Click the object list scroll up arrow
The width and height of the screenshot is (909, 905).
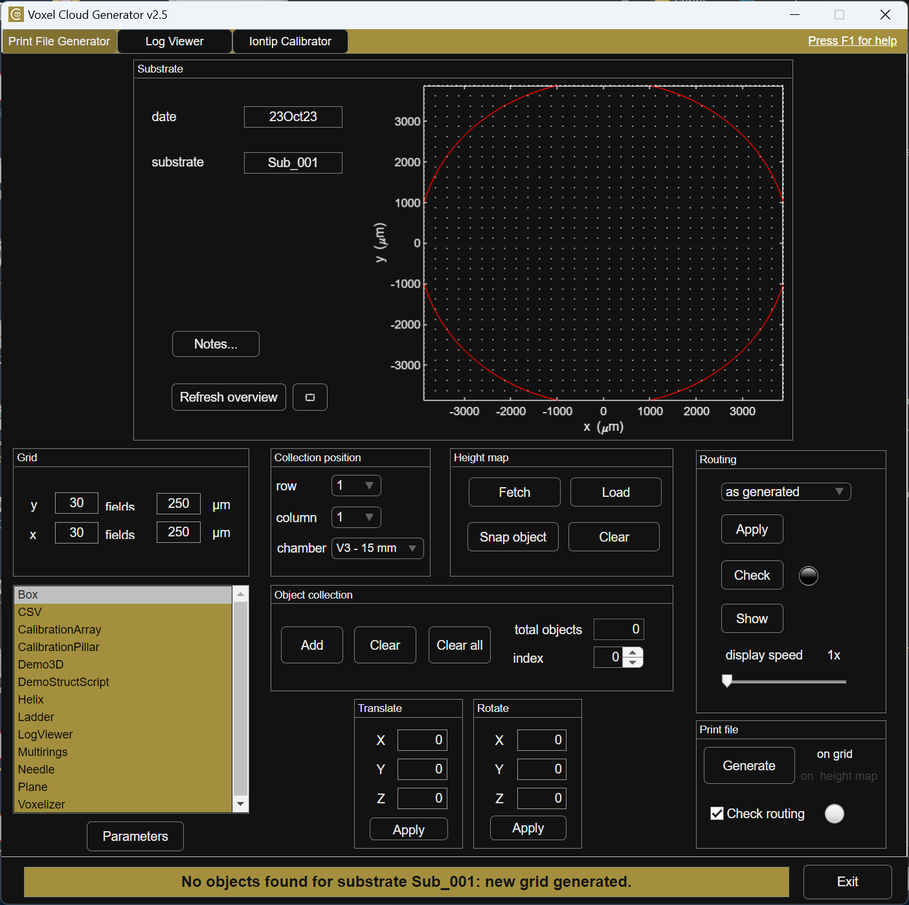coord(240,594)
